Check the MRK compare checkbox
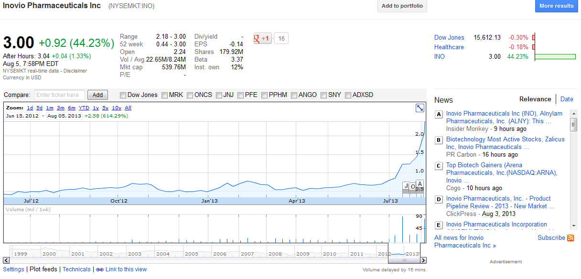The width and height of the screenshot is (581, 279). coord(165,95)
